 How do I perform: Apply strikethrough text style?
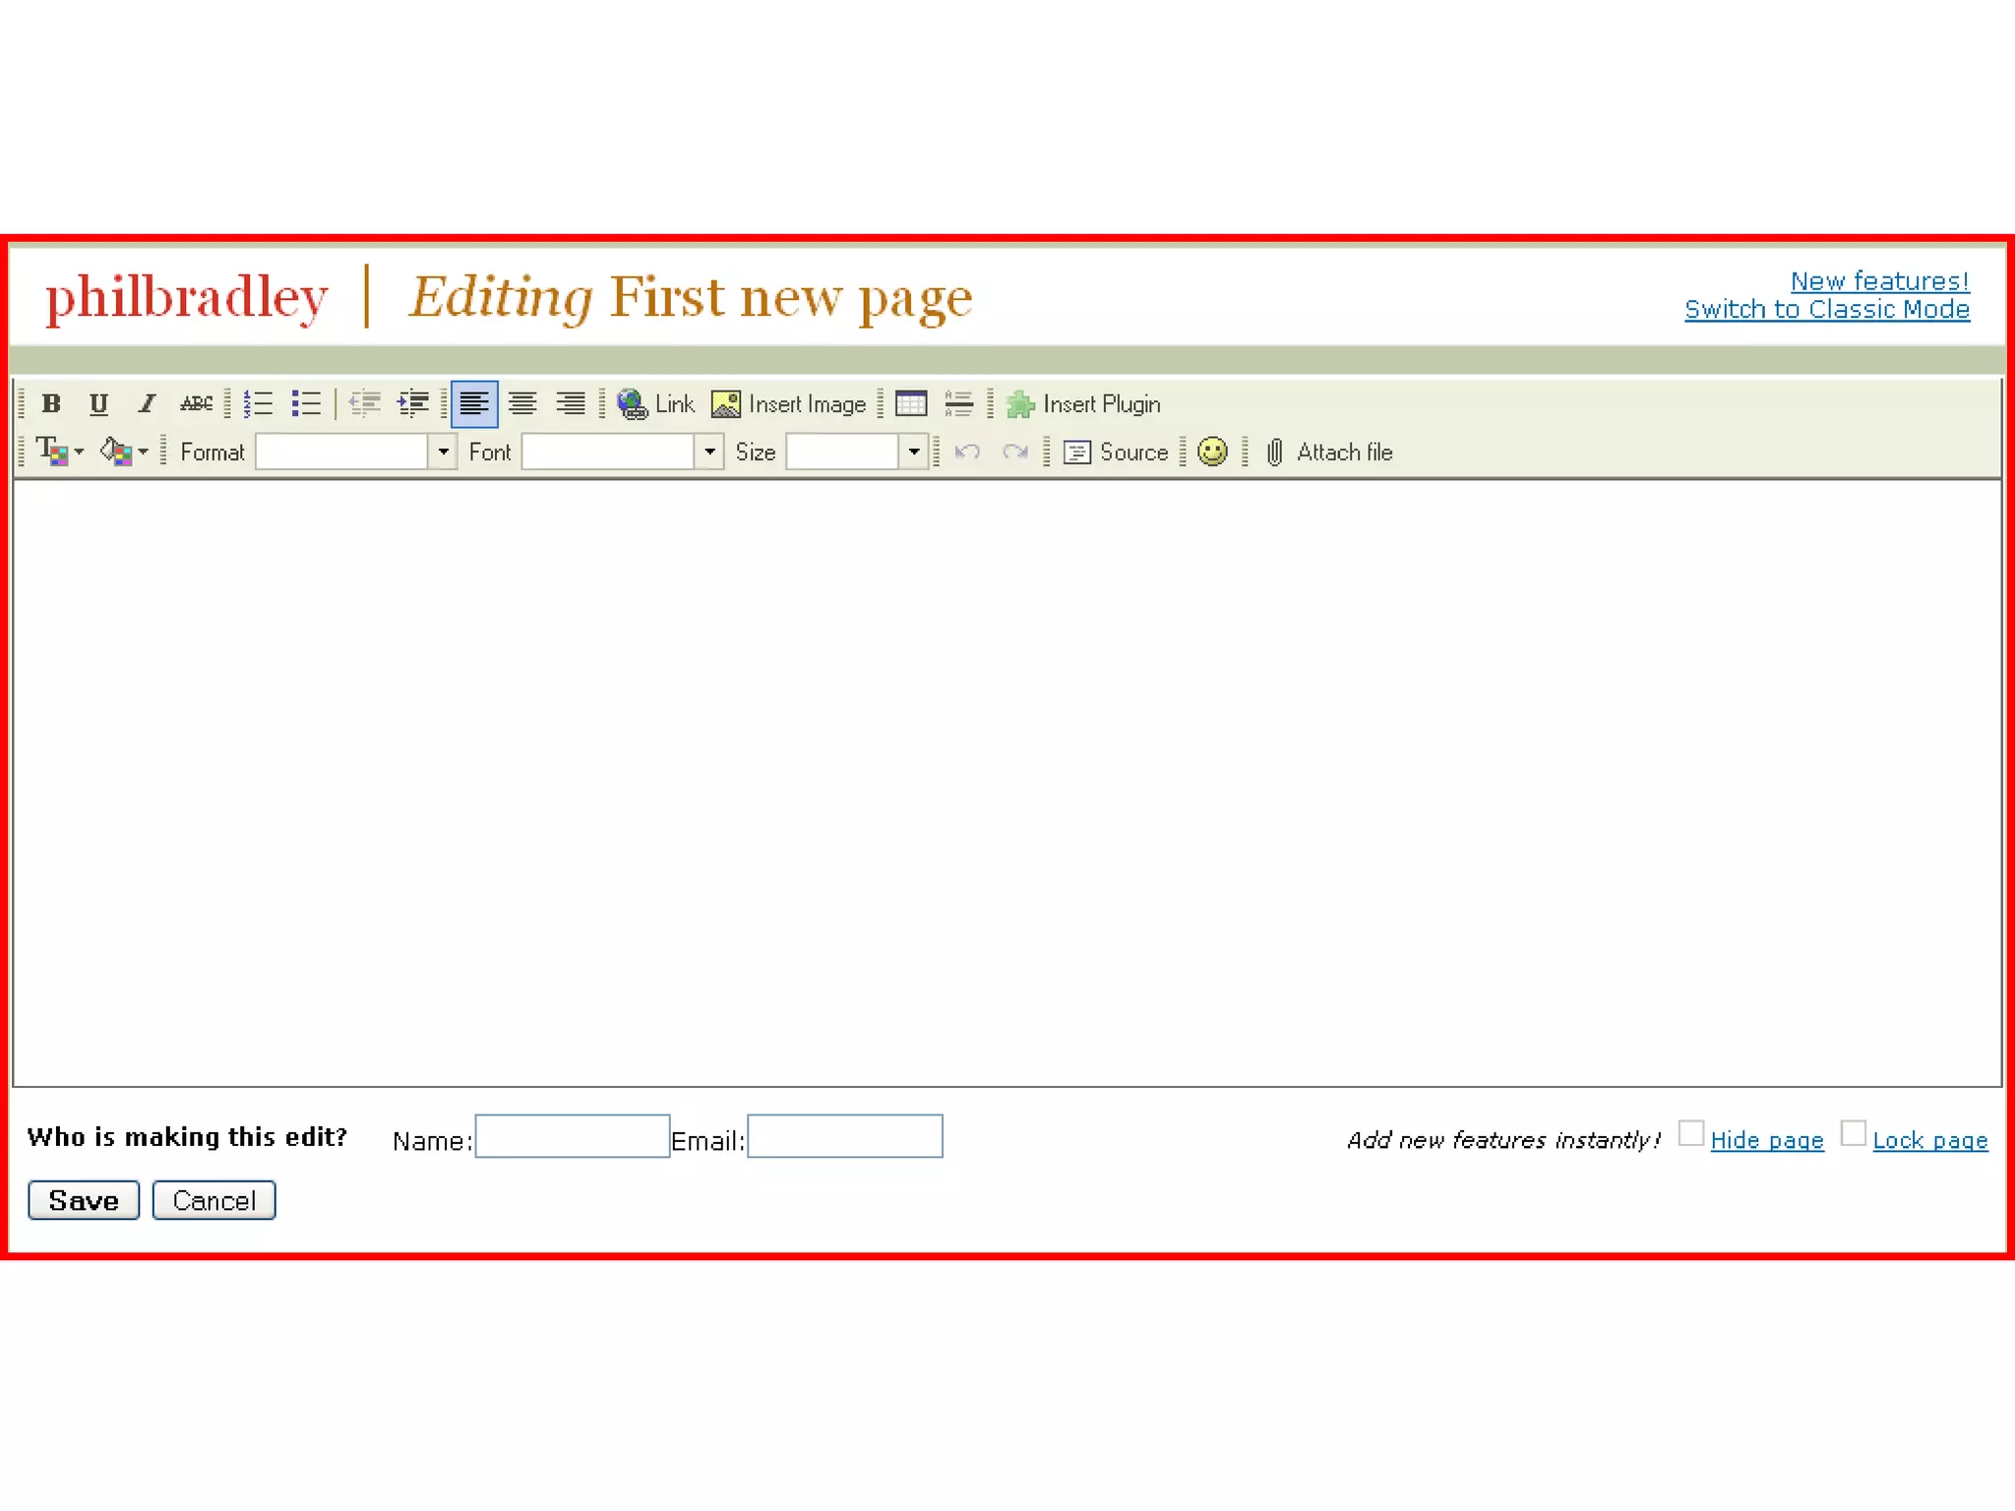(196, 403)
